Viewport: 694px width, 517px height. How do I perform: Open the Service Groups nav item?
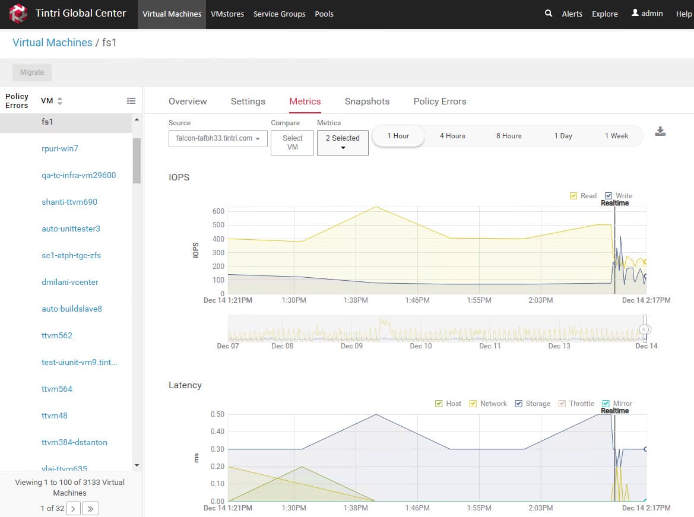click(279, 14)
